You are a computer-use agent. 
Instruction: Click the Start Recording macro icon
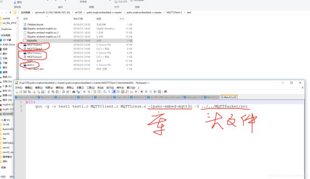tap(142, 92)
